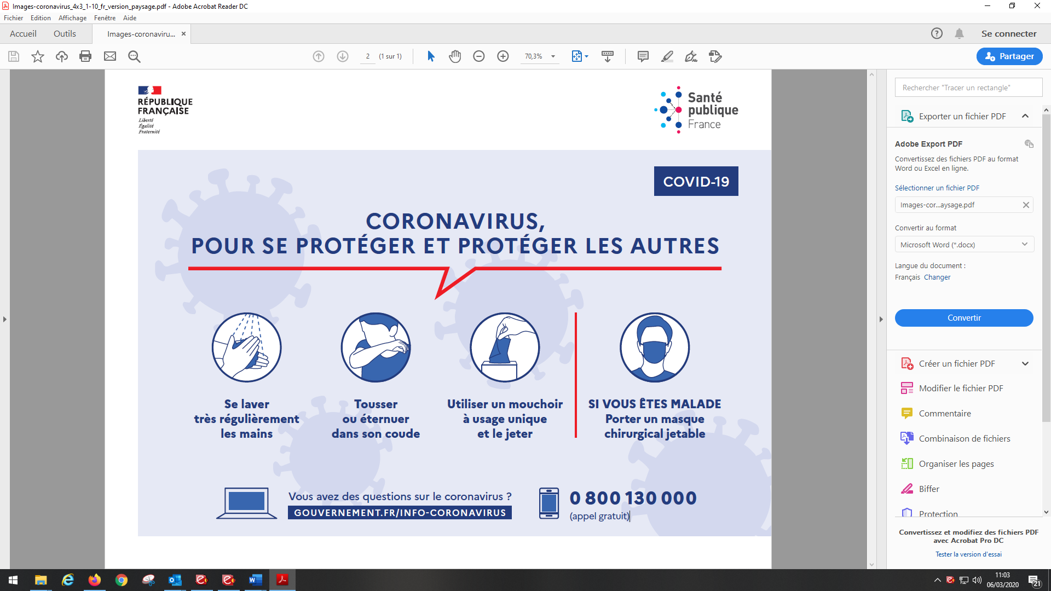Viewport: 1051px width, 591px height.
Task: Click the Send file by email icon
Action: (110, 56)
